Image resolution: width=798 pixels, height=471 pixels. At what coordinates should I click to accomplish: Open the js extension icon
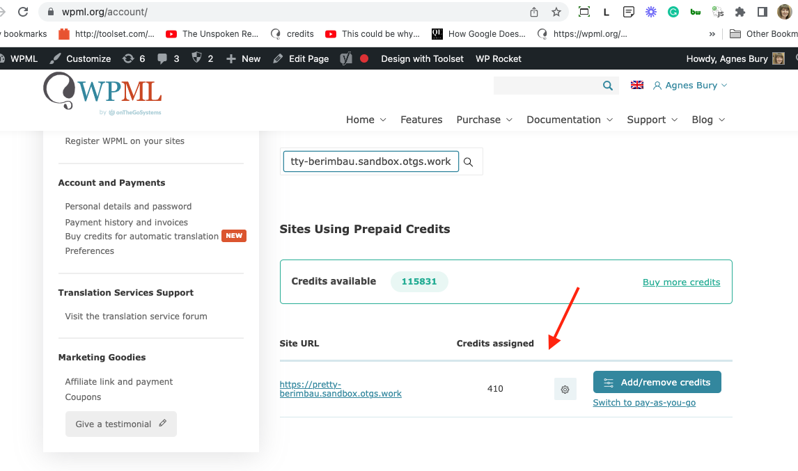[718, 12]
